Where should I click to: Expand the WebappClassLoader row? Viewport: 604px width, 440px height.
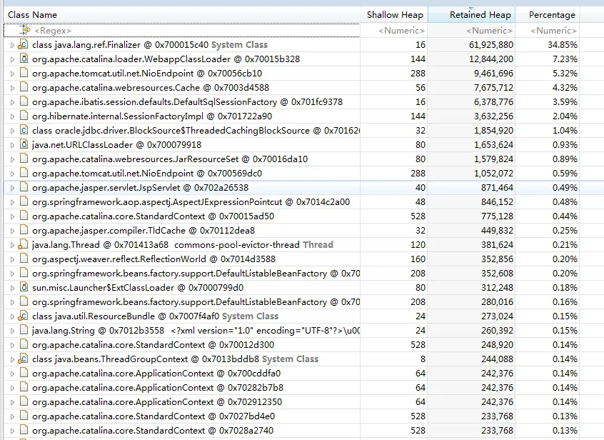click(12, 59)
